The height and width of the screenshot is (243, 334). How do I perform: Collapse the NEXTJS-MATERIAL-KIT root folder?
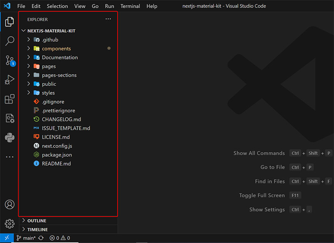(24, 31)
